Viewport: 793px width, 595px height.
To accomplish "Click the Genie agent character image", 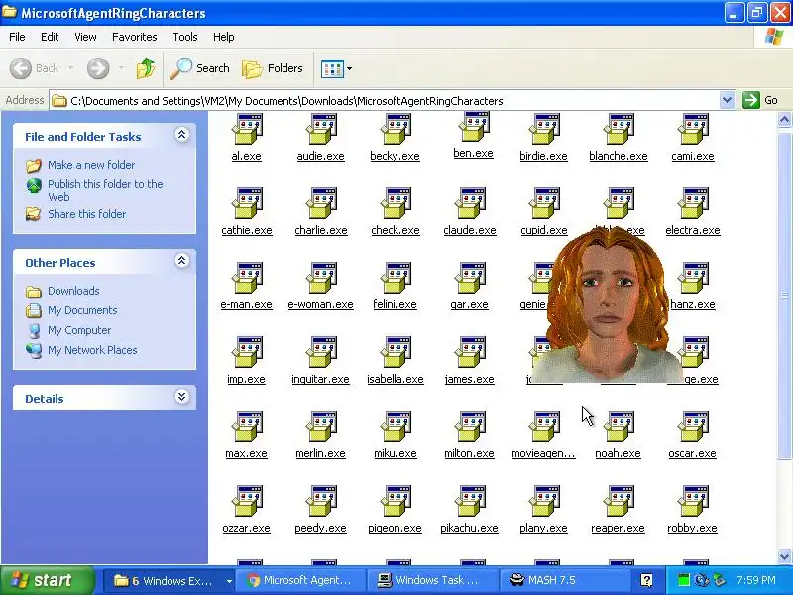I will (607, 303).
